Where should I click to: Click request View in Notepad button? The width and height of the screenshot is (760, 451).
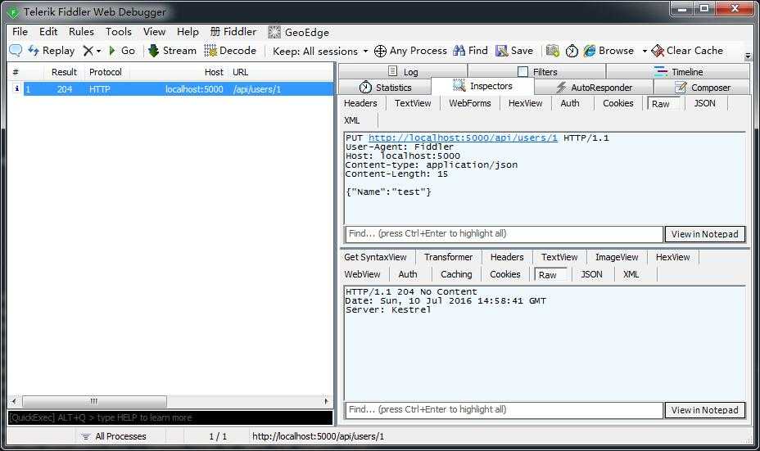(705, 234)
